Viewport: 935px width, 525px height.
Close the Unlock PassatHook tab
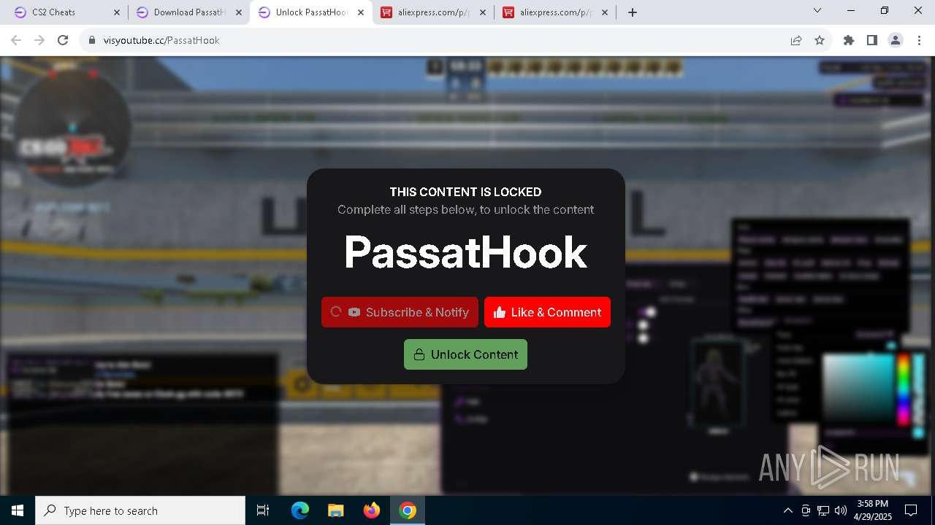pos(361,12)
